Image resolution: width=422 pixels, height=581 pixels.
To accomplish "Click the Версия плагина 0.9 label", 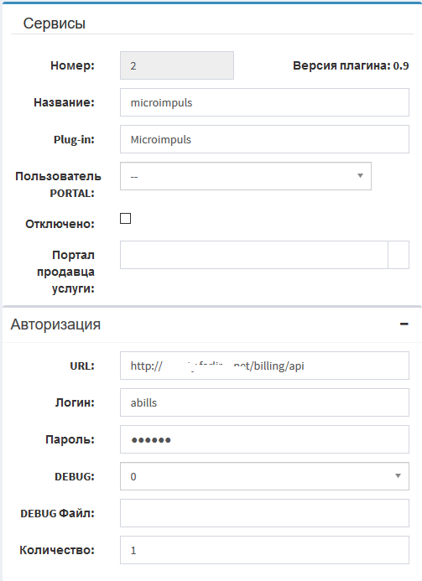I will (x=351, y=65).
